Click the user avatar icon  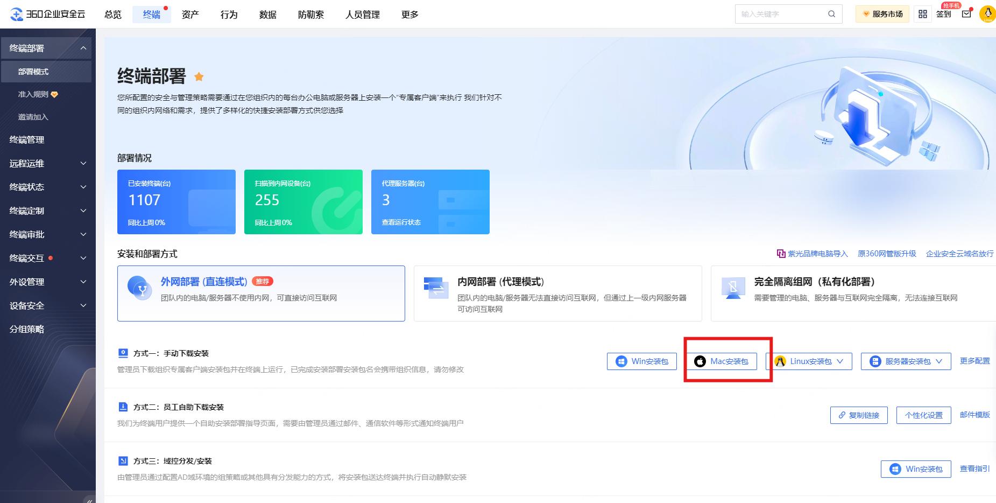(x=988, y=14)
